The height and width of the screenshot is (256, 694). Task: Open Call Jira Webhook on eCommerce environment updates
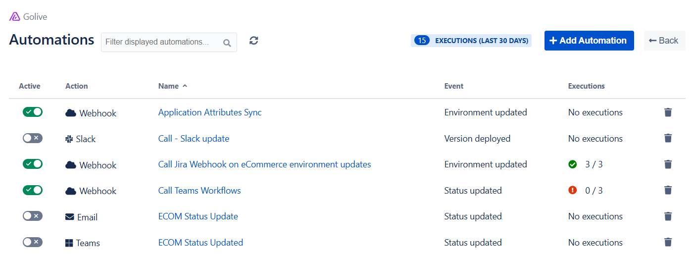[x=265, y=164]
